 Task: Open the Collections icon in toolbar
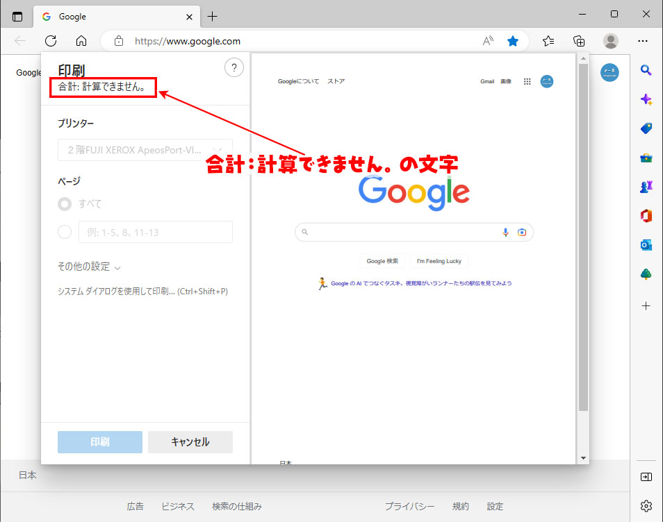click(x=579, y=41)
